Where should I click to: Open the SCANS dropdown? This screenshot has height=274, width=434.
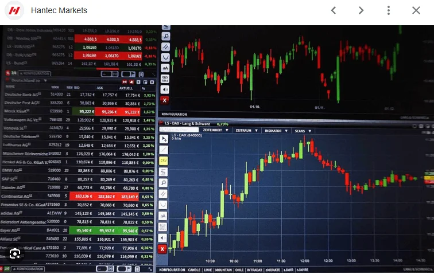[303, 131]
